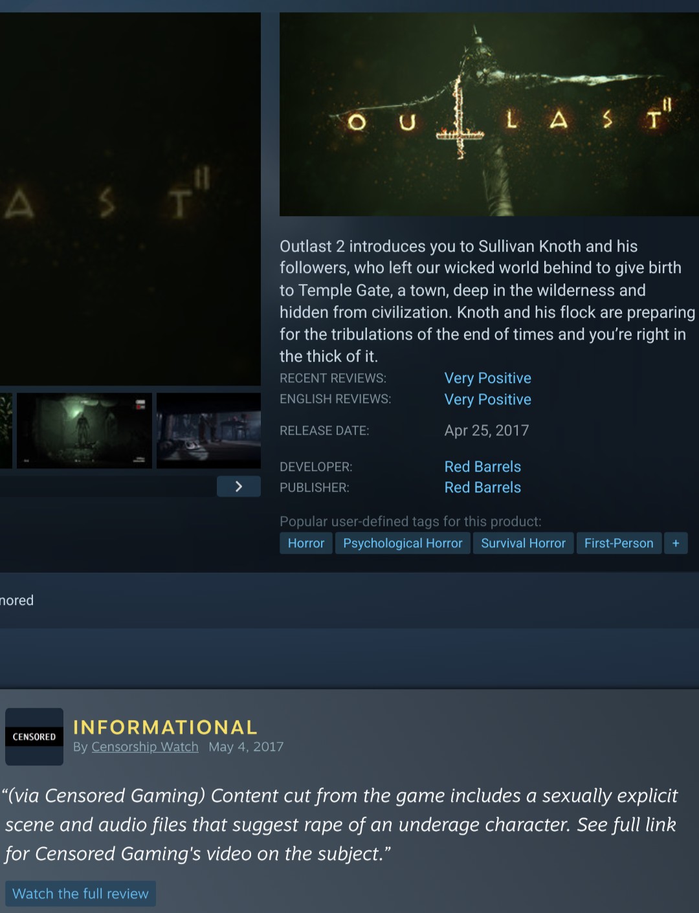Viewport: 699px width, 913px height.
Task: Click the release date Apr 25, 2017
Action: 487,430
